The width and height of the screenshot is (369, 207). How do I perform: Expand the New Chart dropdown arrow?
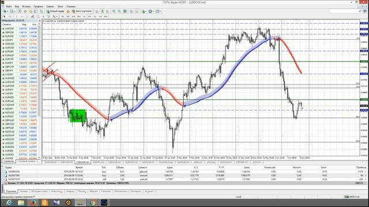7,11
